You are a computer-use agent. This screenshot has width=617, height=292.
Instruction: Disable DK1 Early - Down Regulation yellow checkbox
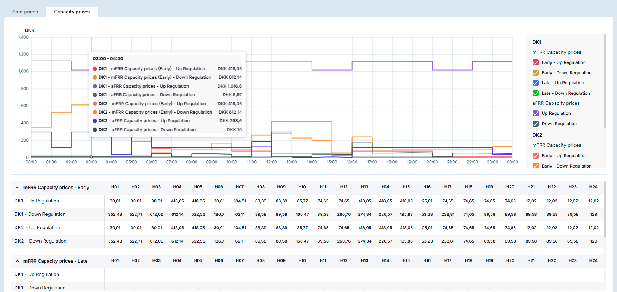536,73
